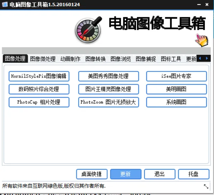Click the 退出 button
The height and width of the screenshot is (195, 214).
160,174
